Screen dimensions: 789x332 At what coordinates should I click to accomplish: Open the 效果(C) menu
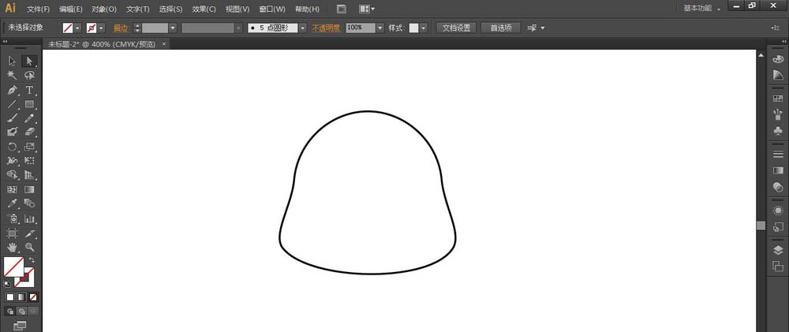(x=204, y=9)
